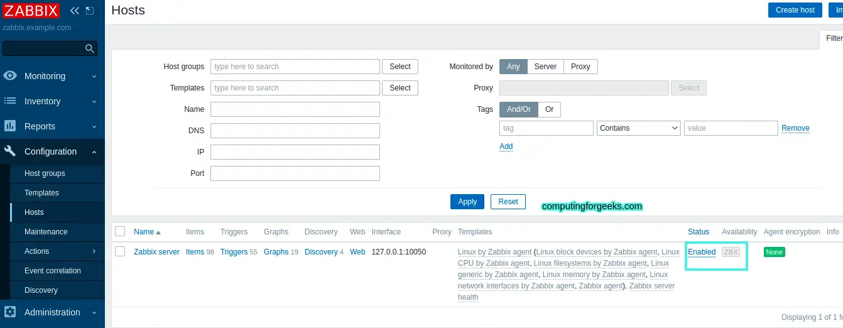Click the Reports chart icon
The width and height of the screenshot is (843, 328).
click(x=10, y=126)
